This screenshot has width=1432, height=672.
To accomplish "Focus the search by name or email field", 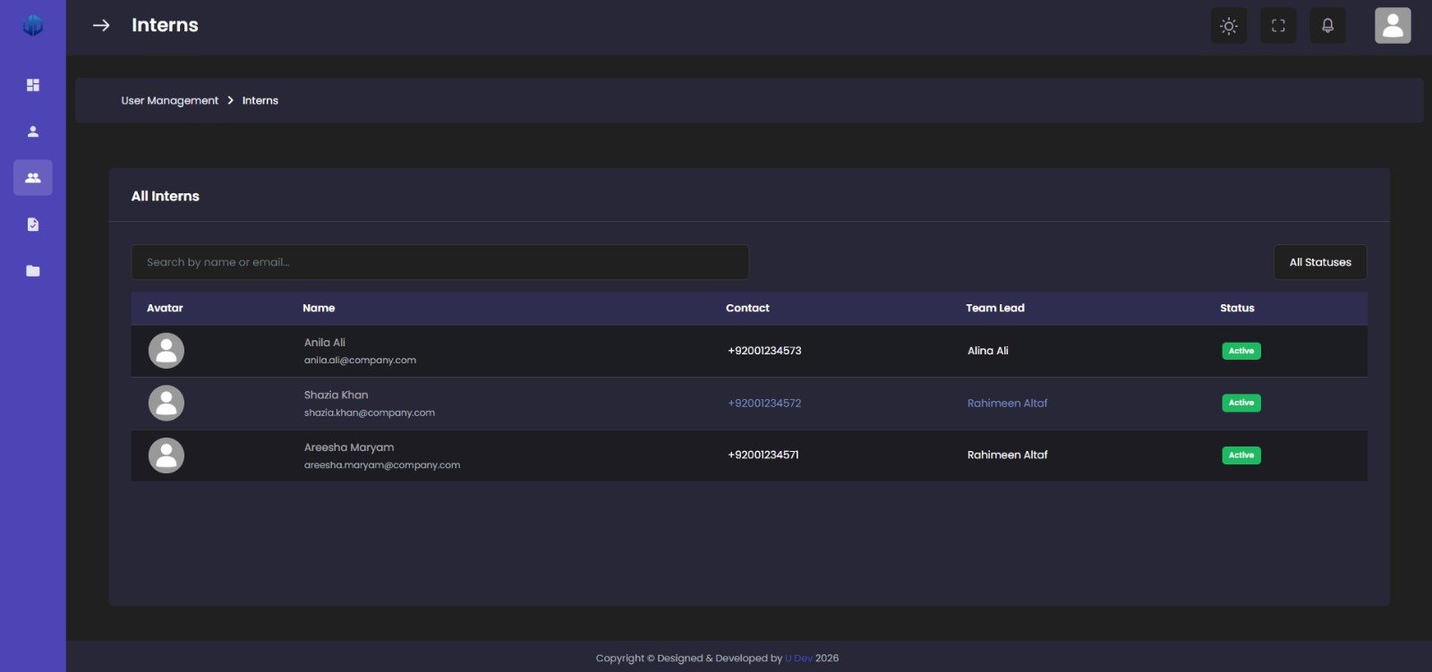I will [x=439, y=262].
